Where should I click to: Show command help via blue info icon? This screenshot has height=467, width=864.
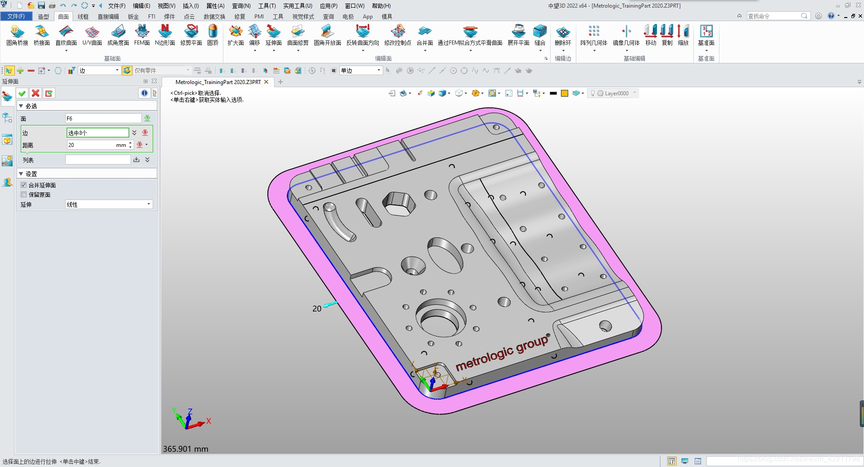coord(144,93)
